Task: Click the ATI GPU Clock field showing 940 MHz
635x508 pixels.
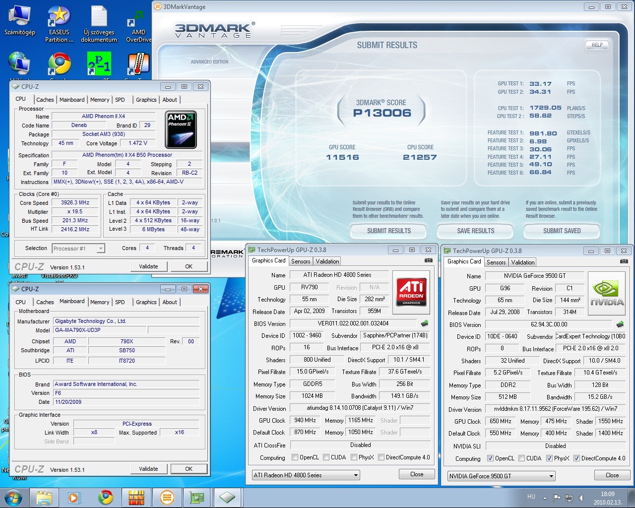Action: pyautogui.click(x=305, y=420)
